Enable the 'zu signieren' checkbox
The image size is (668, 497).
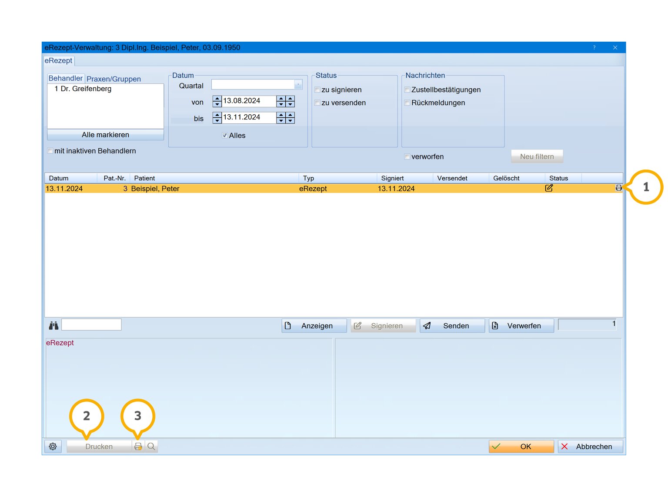point(317,90)
